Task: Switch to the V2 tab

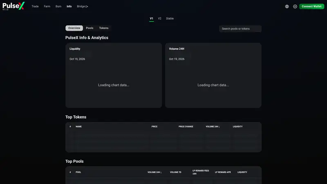Action: (159, 18)
